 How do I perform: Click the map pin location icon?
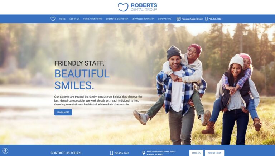pos(144,153)
